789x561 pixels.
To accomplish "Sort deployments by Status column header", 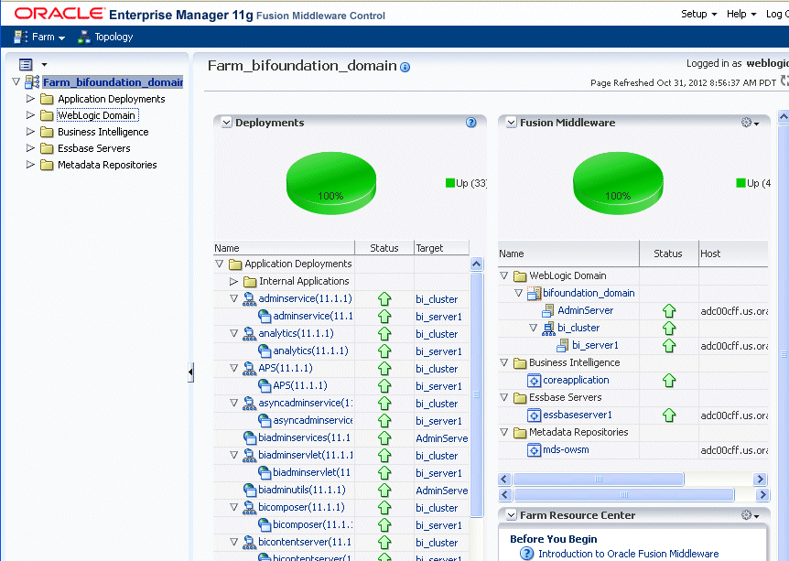I will coord(384,247).
